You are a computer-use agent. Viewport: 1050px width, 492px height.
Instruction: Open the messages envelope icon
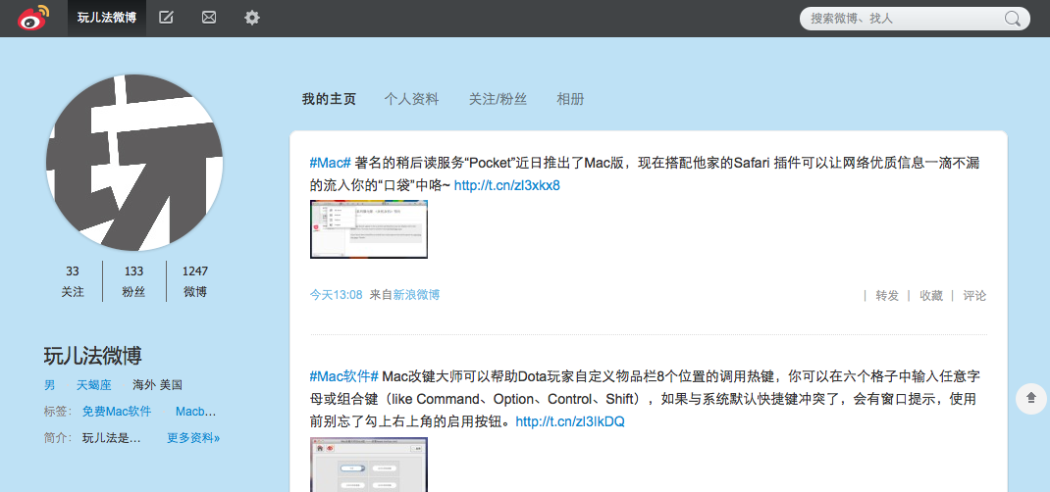pyautogui.click(x=209, y=18)
